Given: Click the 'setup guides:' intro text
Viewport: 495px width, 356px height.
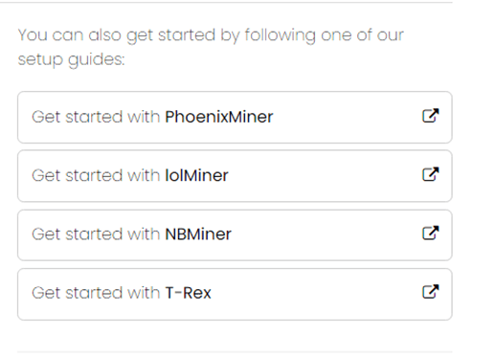Looking at the screenshot, I should 71,59.
